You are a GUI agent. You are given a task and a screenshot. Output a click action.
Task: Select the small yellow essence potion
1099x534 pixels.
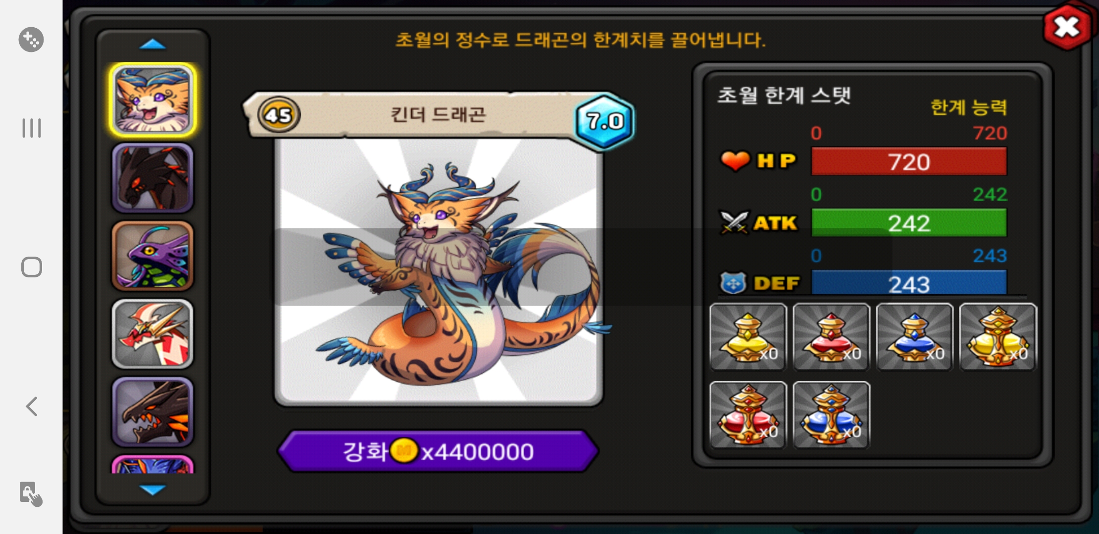(748, 337)
